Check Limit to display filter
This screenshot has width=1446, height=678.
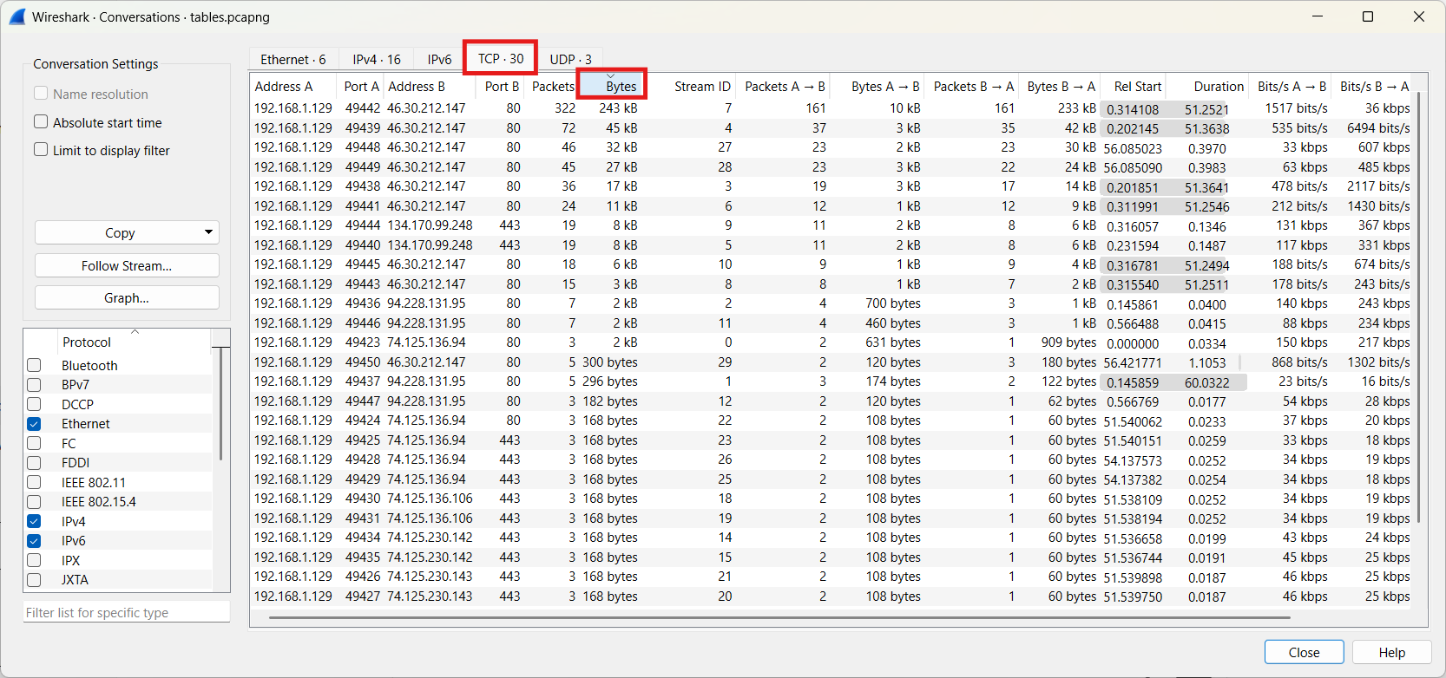point(41,149)
